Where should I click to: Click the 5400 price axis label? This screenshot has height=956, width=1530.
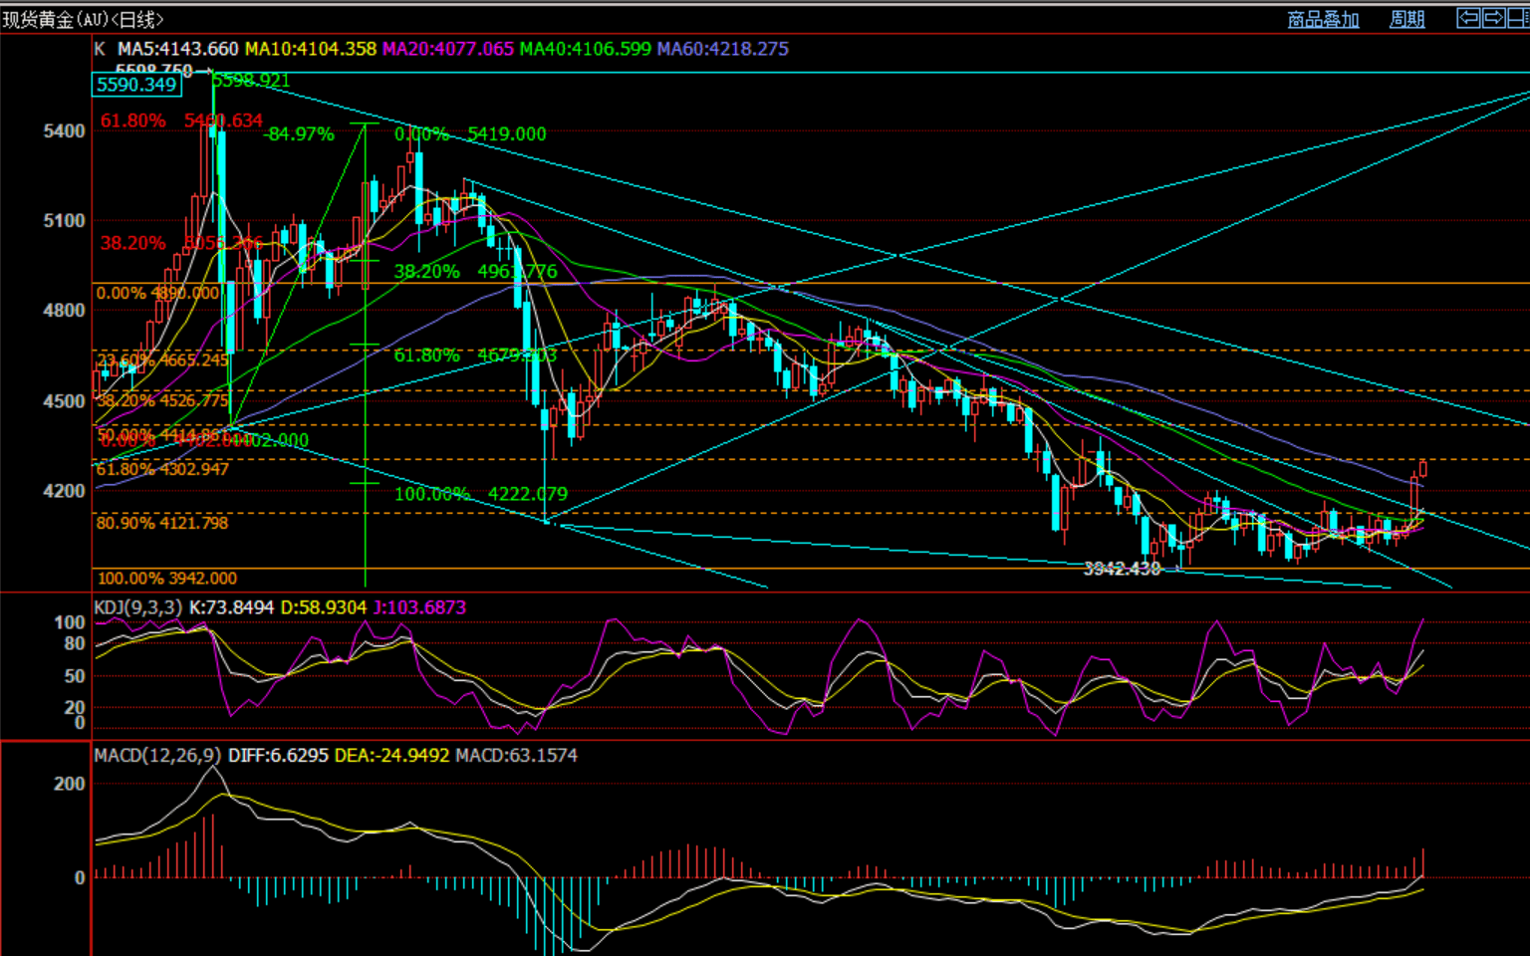pyautogui.click(x=64, y=131)
